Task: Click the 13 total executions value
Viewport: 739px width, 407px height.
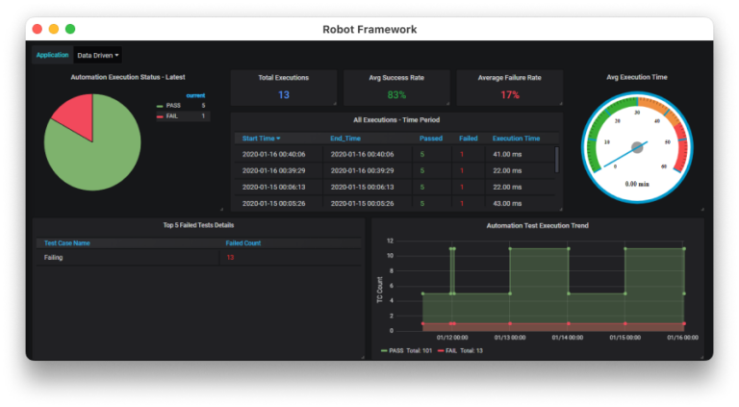Action: click(284, 94)
